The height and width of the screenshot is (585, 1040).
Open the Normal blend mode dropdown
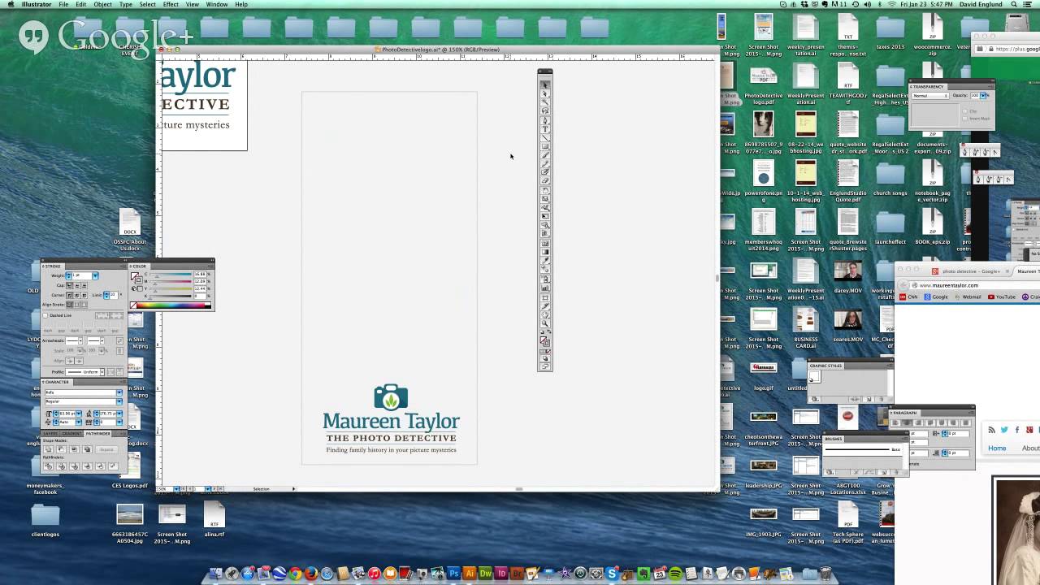click(x=929, y=96)
